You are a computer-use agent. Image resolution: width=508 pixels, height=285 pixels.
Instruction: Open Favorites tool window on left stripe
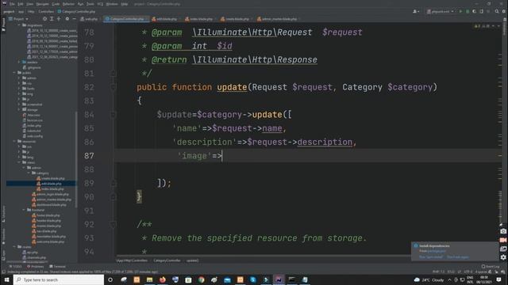click(3, 237)
